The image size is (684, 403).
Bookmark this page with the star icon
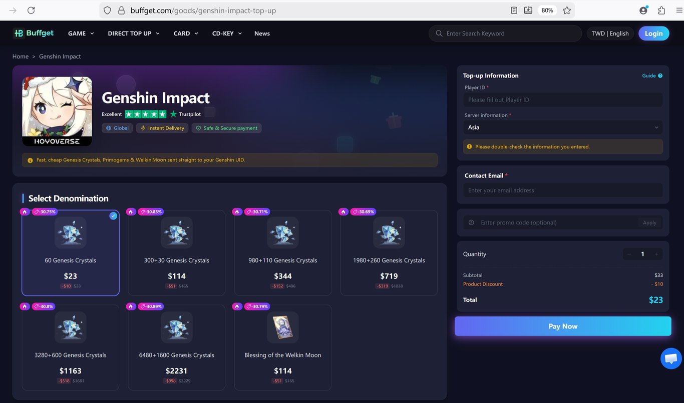(567, 10)
